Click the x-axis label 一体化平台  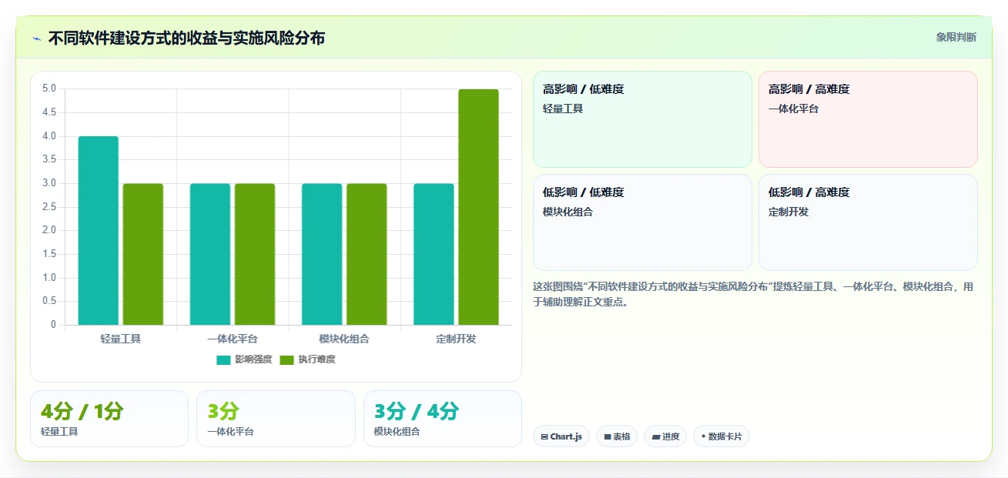click(x=233, y=339)
